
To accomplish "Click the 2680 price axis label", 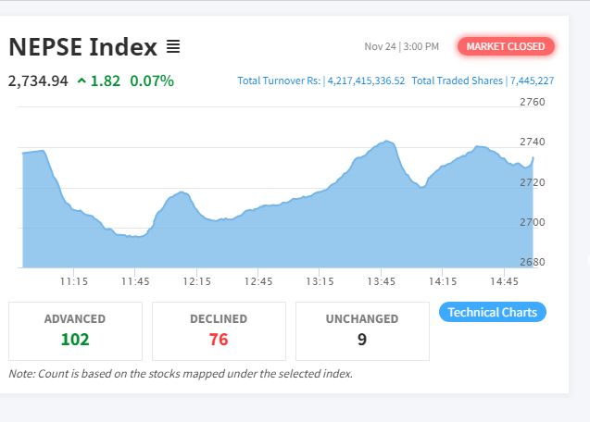I will (532, 262).
